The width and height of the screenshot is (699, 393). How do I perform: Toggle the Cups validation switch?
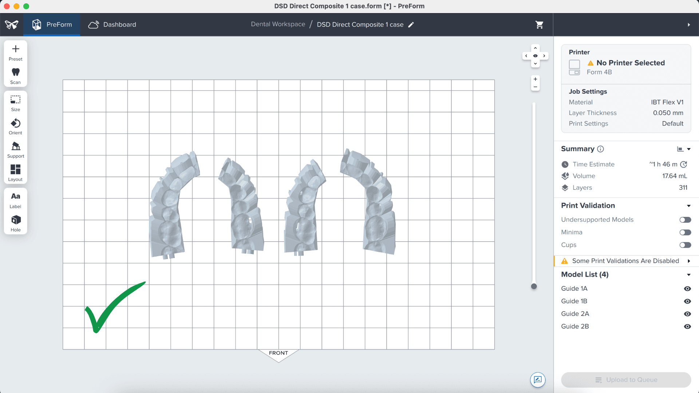tap(685, 245)
